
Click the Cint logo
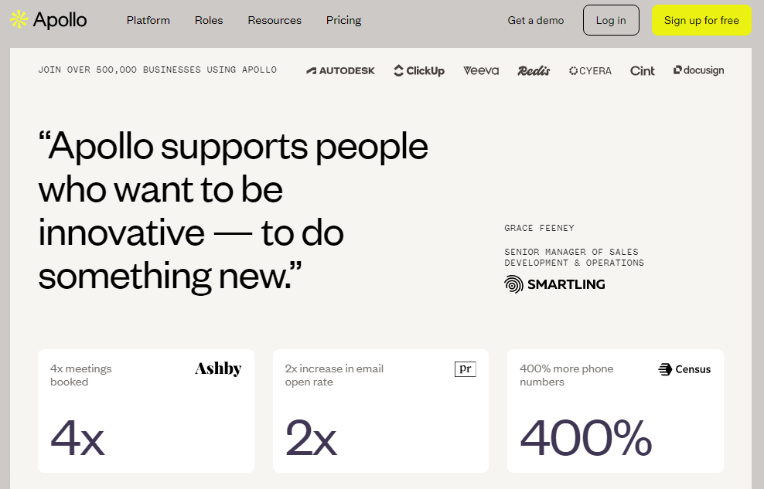(642, 70)
